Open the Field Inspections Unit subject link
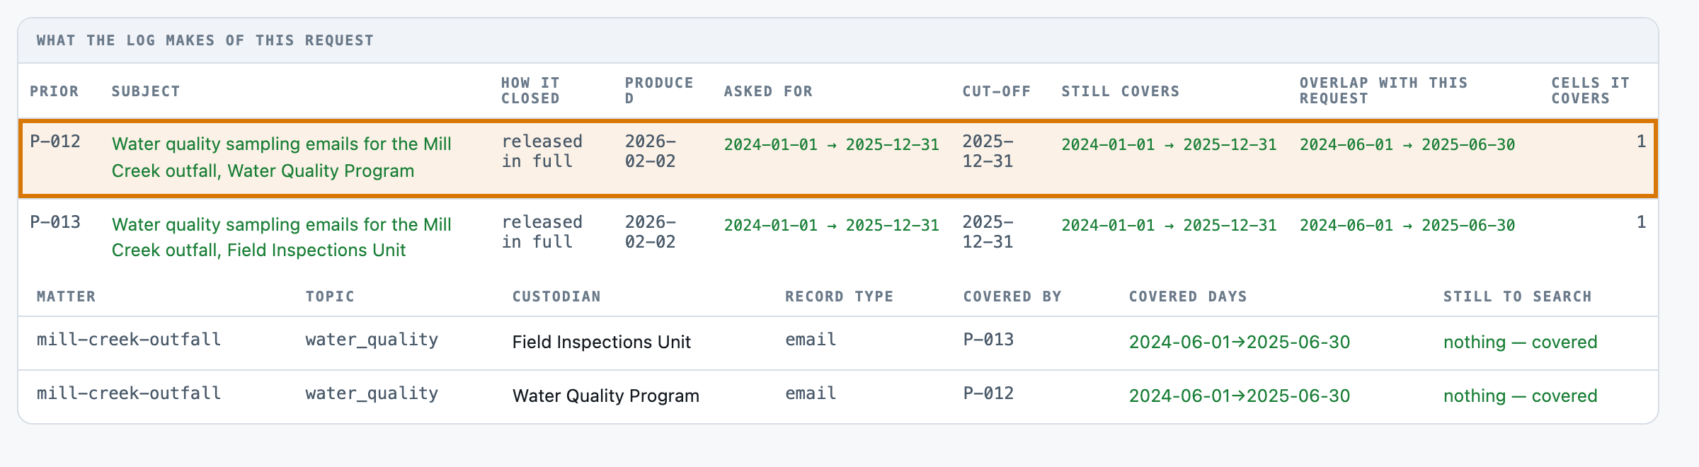The height and width of the screenshot is (467, 1699). tap(282, 237)
